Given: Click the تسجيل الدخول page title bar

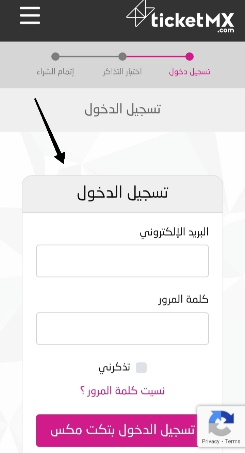Looking at the screenshot, I should click(x=122, y=110).
